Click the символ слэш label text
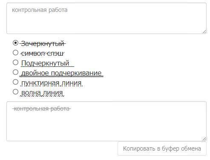This screenshot has width=210, height=160. point(43,54)
